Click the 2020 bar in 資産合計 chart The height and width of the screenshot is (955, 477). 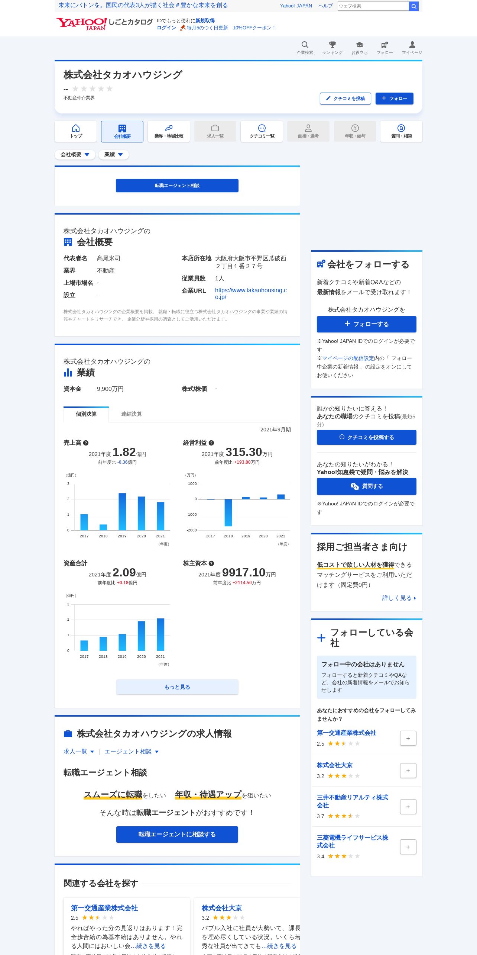141,636
